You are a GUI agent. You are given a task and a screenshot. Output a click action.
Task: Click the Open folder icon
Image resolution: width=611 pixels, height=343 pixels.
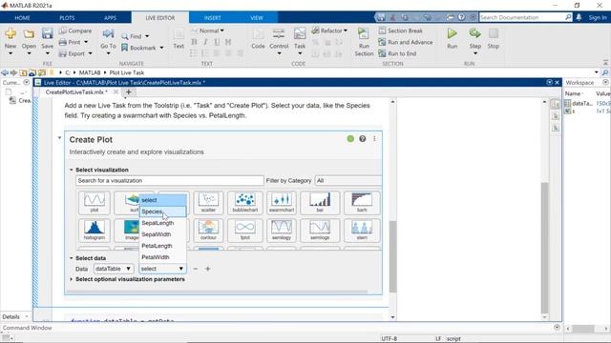coord(29,34)
